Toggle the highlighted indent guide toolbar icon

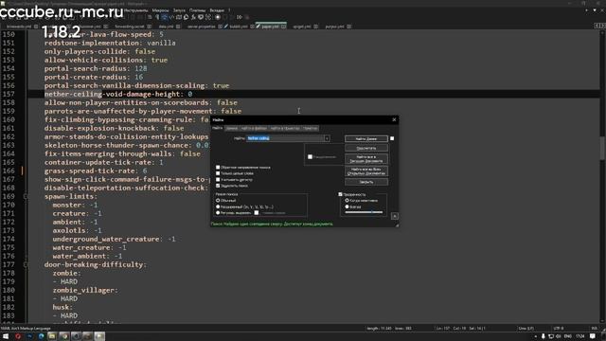(164, 17)
